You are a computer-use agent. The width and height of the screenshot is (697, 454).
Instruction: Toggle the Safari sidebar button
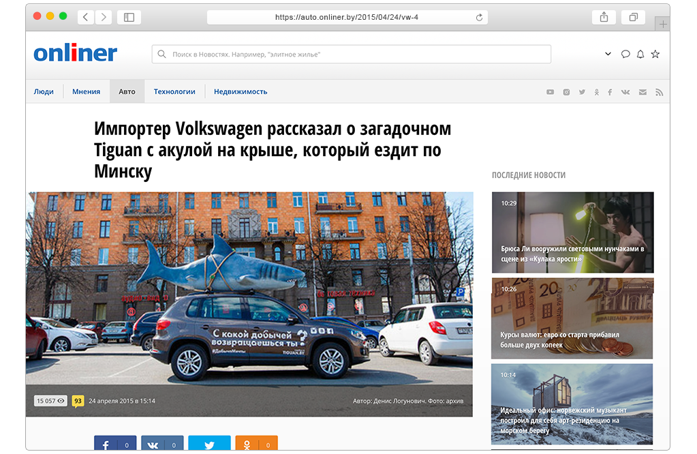[x=129, y=17]
